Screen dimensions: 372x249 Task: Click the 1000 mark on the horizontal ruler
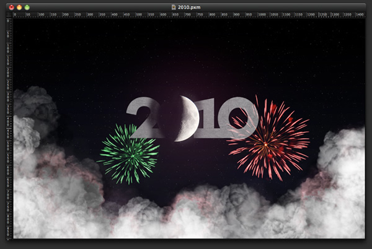pyautogui.click(x=262, y=15)
